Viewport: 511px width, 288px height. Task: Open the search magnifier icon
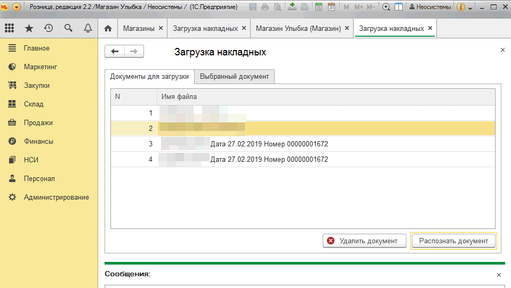click(68, 28)
